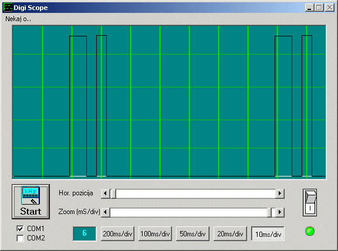The image size is (338, 251).
Task: Flip the power rocker switch
Action: (310, 202)
